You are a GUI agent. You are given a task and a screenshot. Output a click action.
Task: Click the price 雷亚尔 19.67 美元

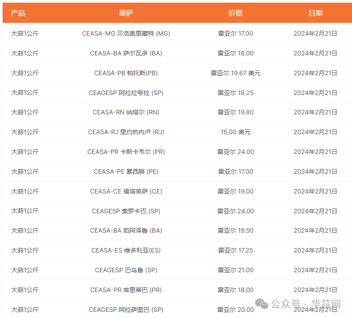[235, 73]
